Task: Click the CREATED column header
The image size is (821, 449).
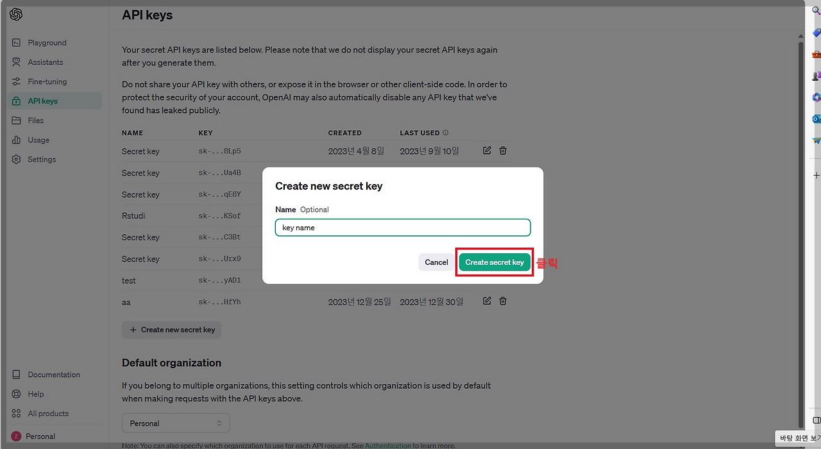Action: [345, 133]
